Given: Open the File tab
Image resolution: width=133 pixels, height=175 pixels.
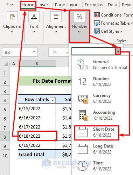Looking at the screenshot, I should [x=9, y=5].
